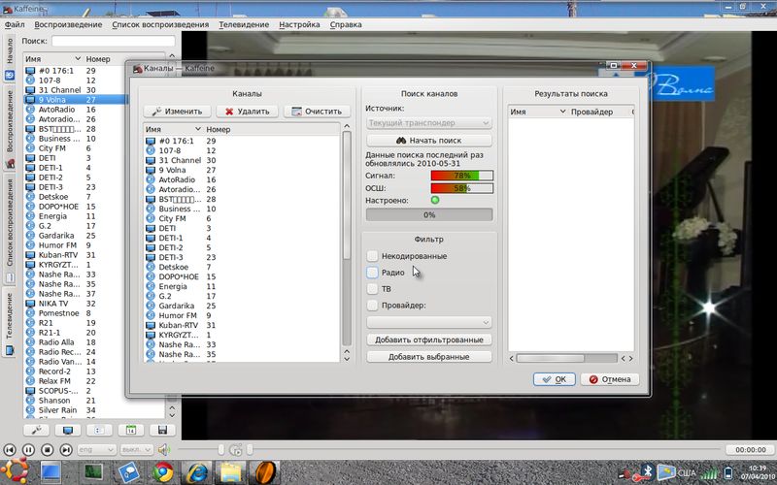Image resolution: width=777 pixels, height=485 pixels.
Task: Expand the provider filter combo box
Action: [428, 322]
